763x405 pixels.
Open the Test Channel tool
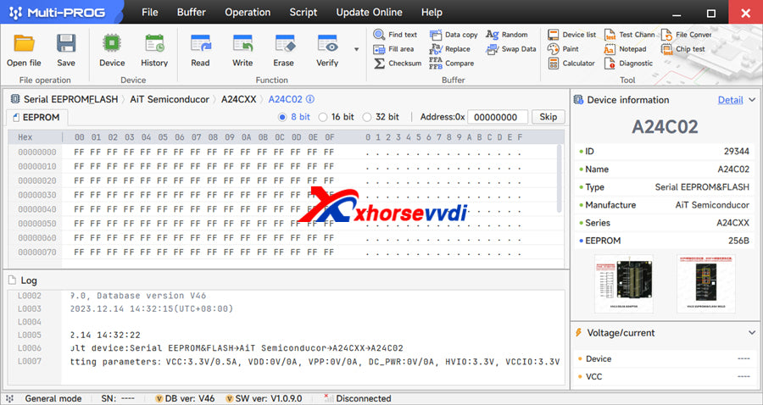[629, 35]
